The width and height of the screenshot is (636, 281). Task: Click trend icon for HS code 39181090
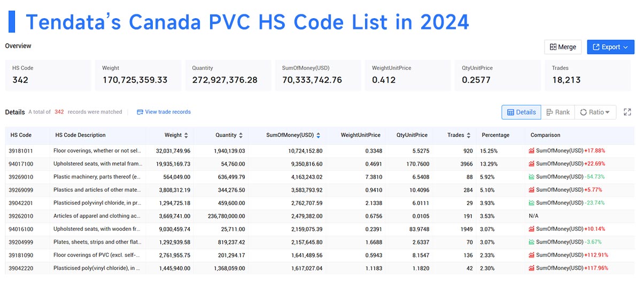tap(531, 255)
